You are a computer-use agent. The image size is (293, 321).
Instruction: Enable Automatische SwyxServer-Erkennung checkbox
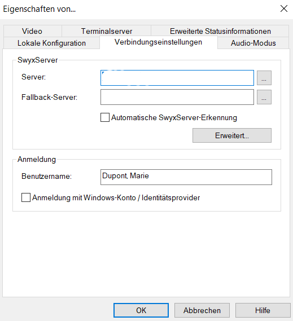pyautogui.click(x=105, y=117)
